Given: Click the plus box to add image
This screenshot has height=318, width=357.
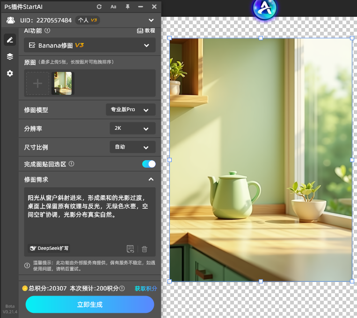Looking at the screenshot, I should point(37,84).
